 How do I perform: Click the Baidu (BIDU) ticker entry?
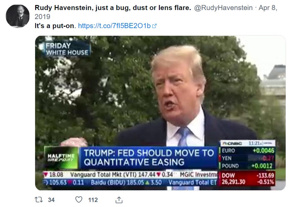point(126,182)
